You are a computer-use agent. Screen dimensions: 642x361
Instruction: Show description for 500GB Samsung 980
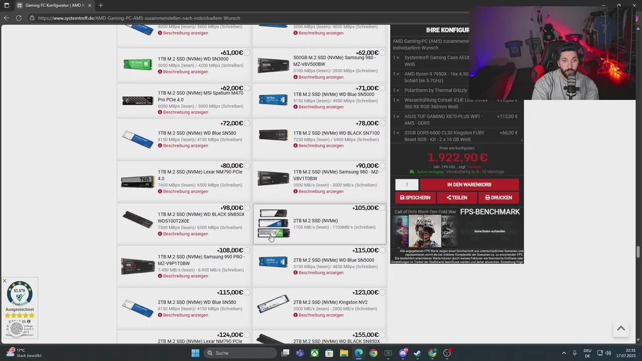(318, 77)
